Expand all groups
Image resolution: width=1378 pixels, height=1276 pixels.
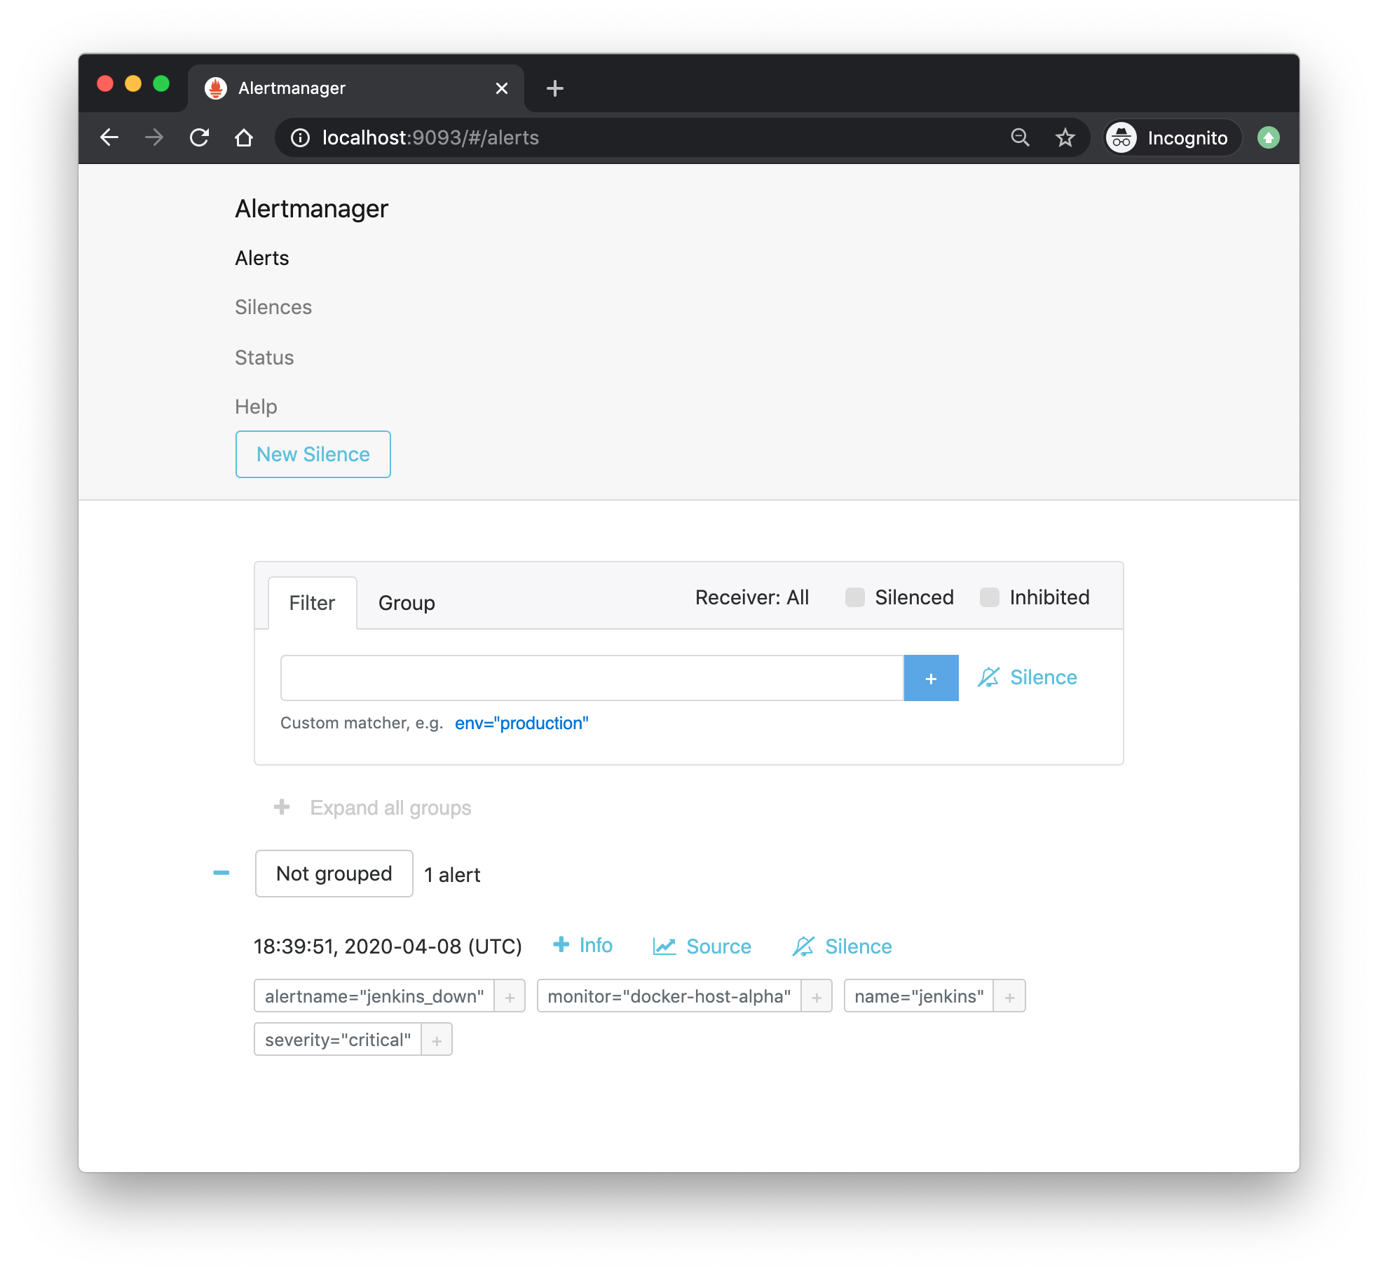pyautogui.click(x=372, y=808)
